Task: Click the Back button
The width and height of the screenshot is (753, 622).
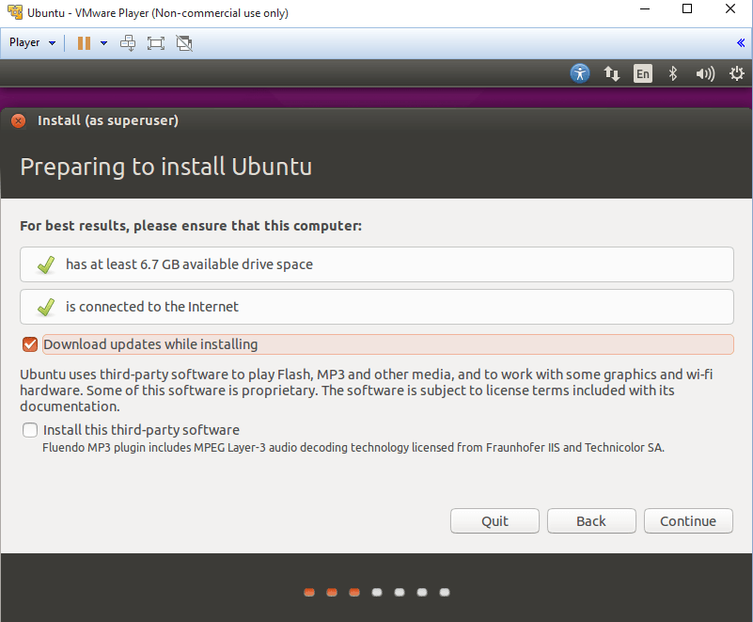Action: [591, 520]
